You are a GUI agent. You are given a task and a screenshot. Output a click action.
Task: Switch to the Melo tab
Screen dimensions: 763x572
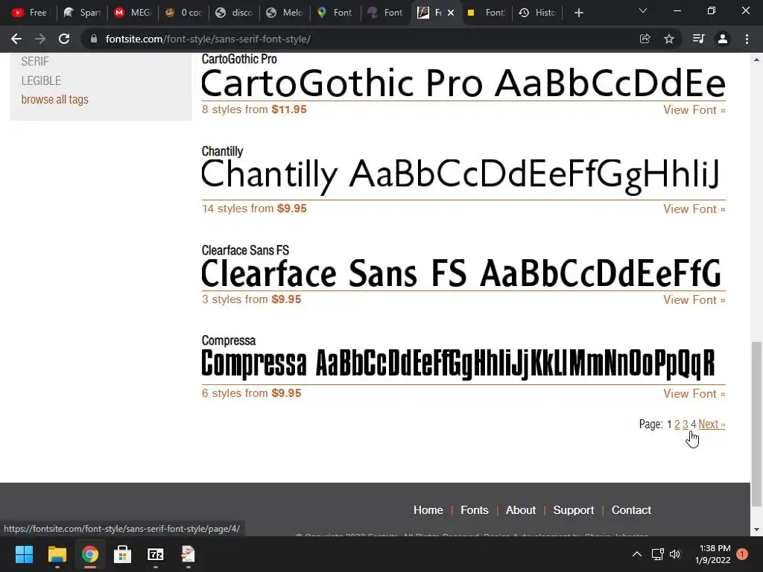[285, 13]
